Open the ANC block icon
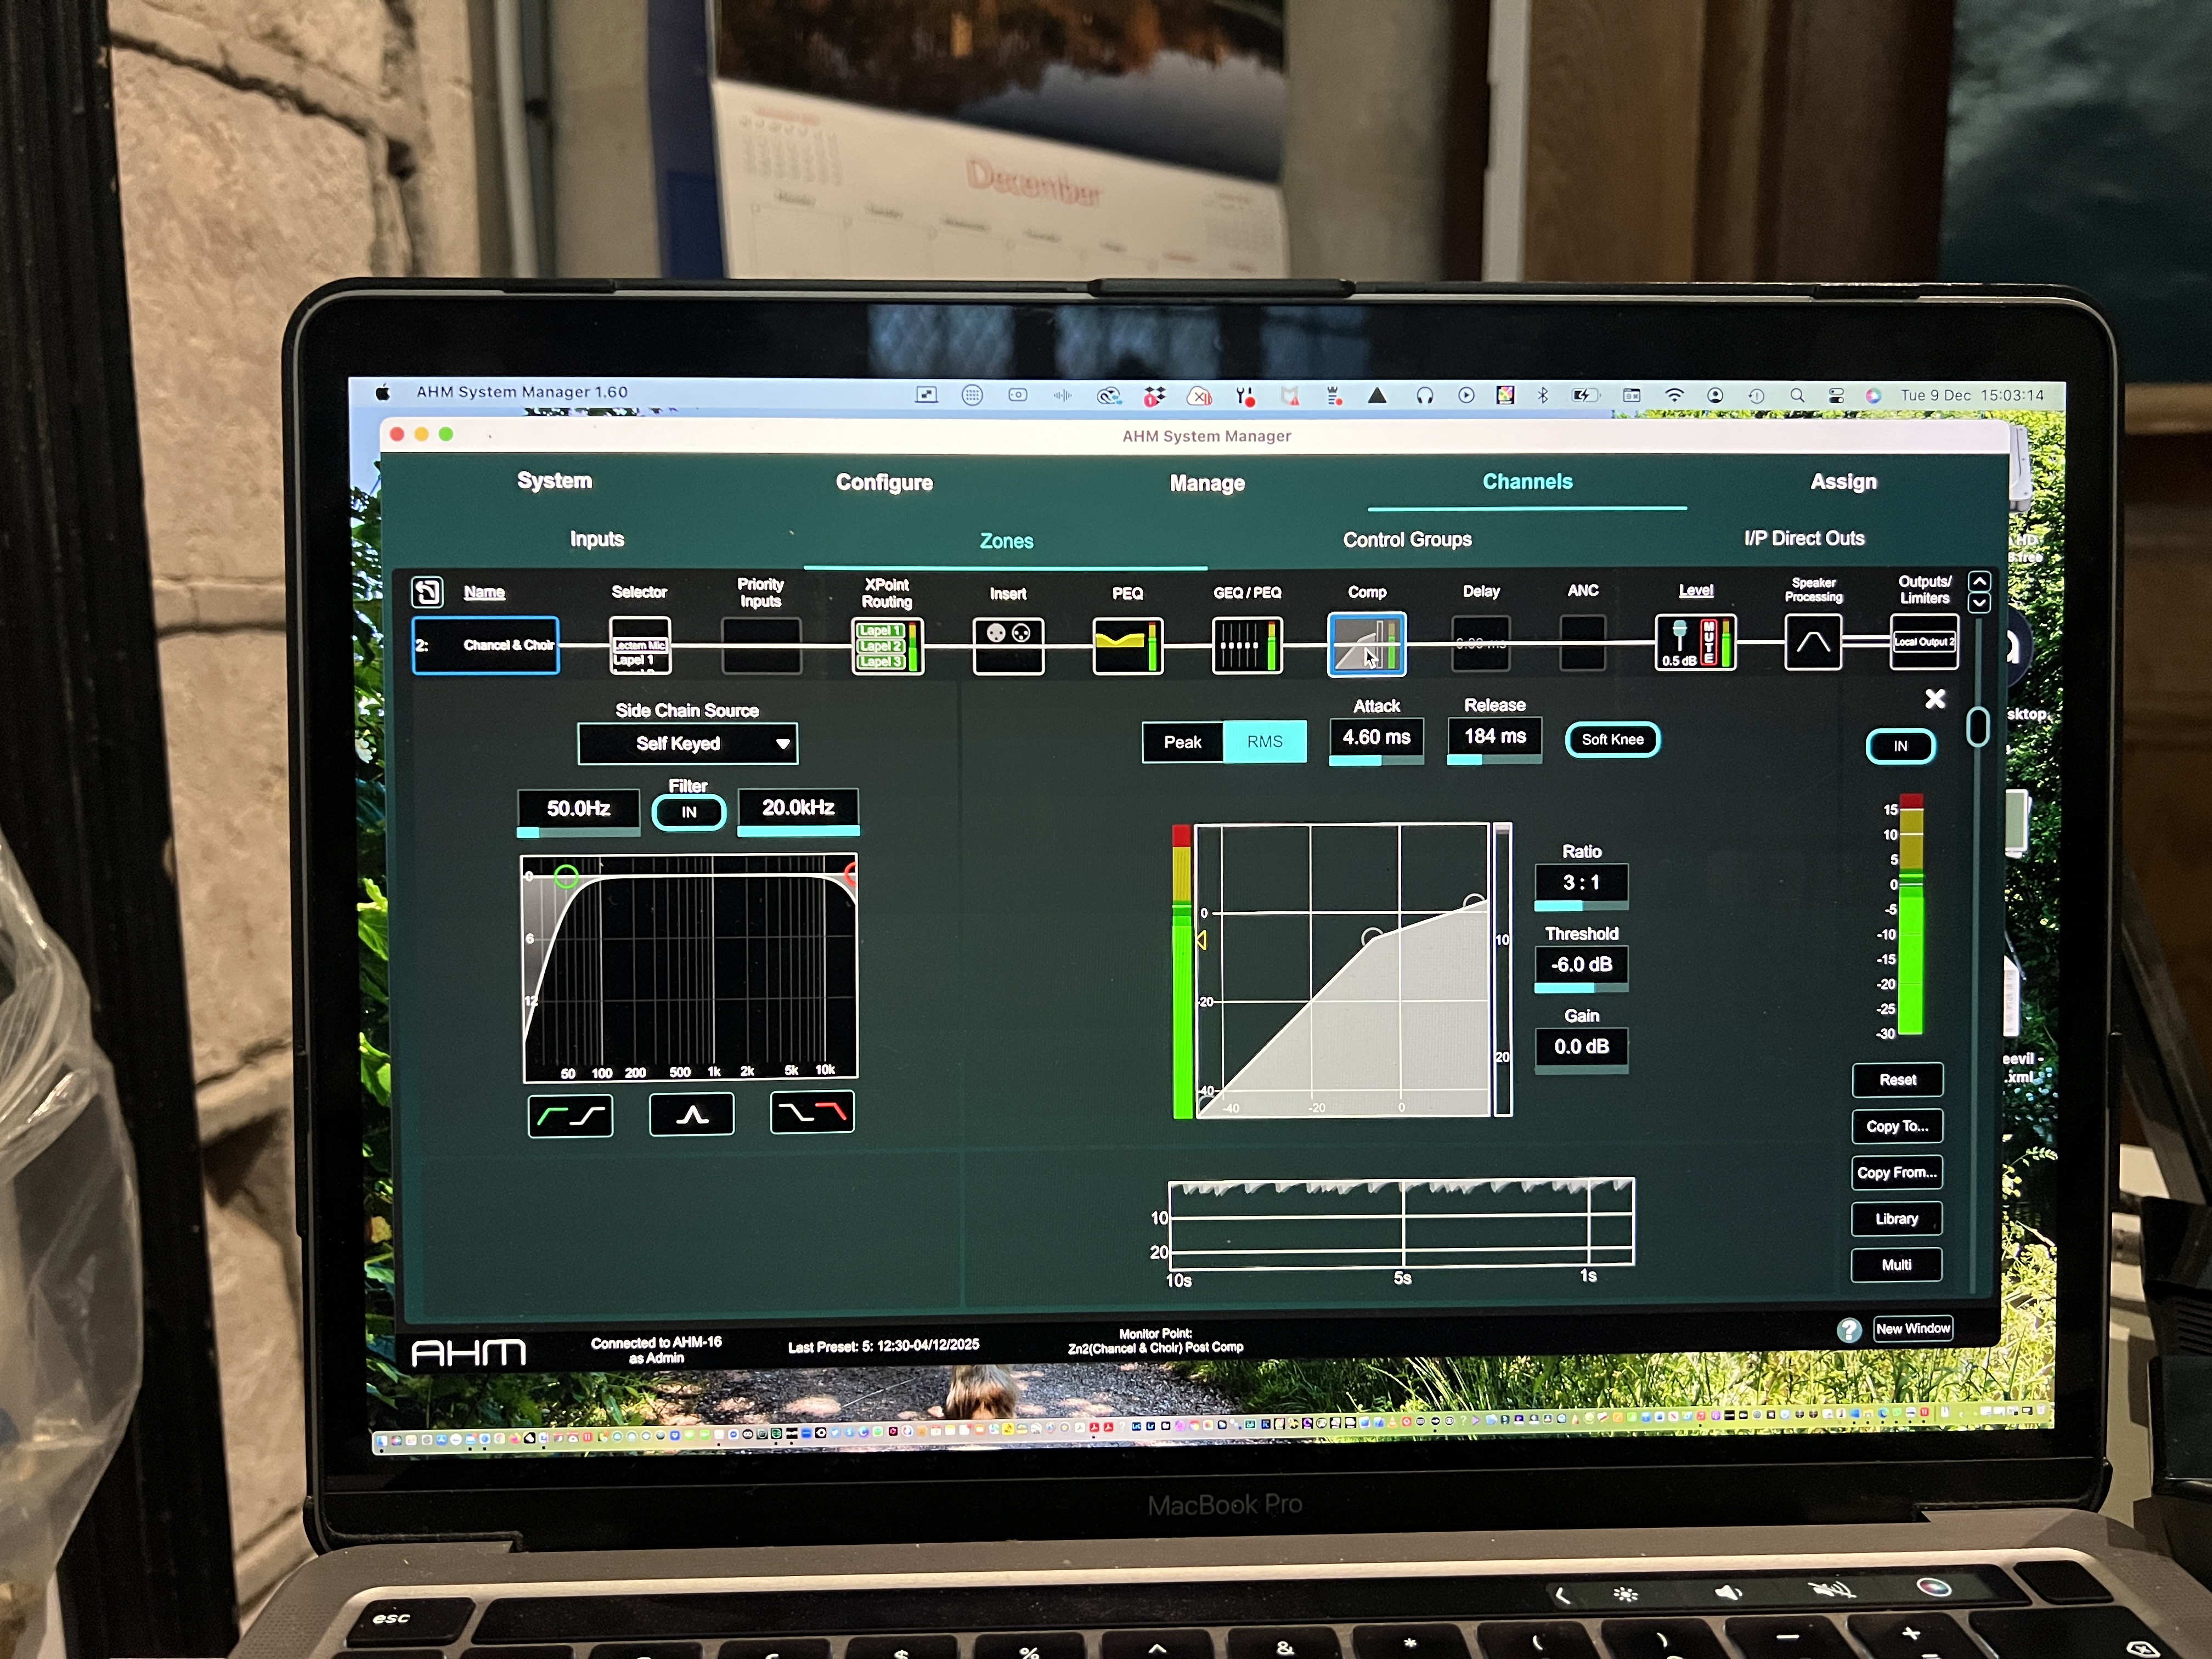The height and width of the screenshot is (1659, 2212). click(1582, 643)
